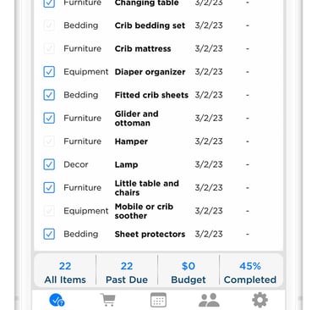Select the 22 All Items filter
Viewport: 317px width, 310px height.
pos(65,273)
